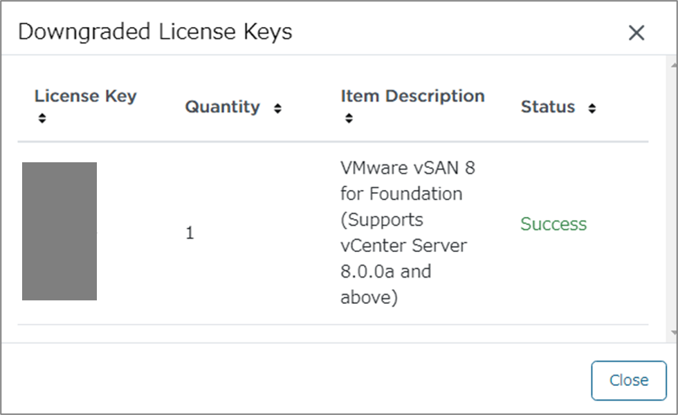Close the dialog with the X icon

(x=636, y=32)
